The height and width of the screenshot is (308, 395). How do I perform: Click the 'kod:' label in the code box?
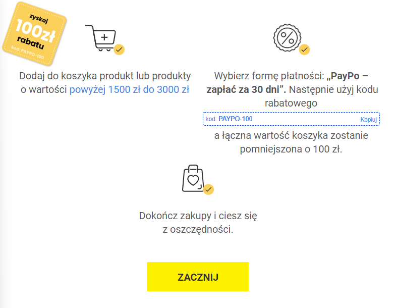click(211, 119)
